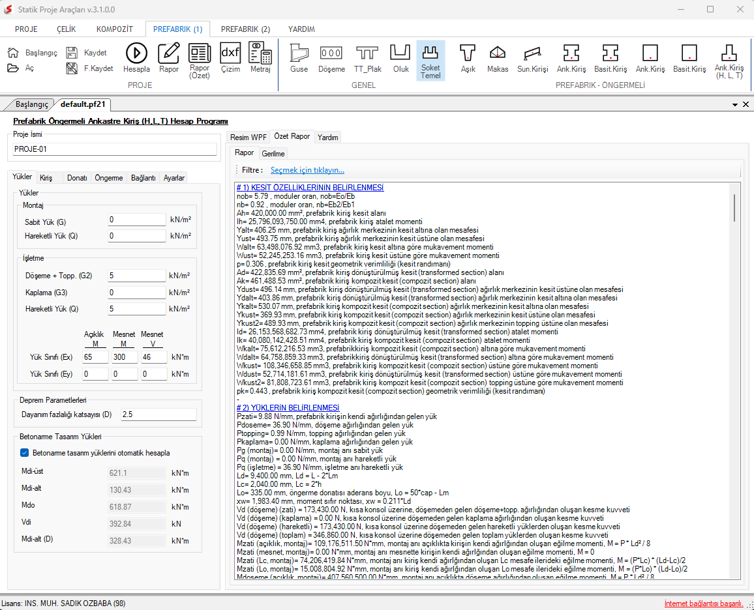The image size is (754, 610).
Task: Click the filter 'Seçmek için tıklayın...' link
Action: pos(307,170)
